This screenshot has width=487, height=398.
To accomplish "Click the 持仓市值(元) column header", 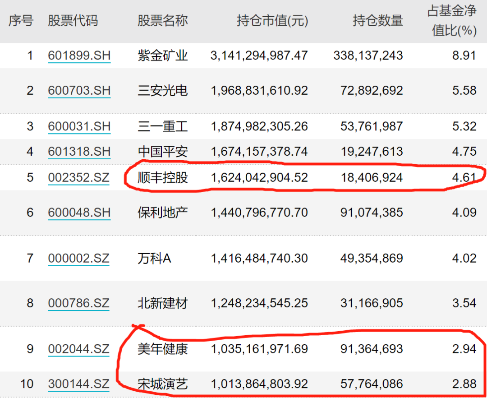I will [272, 21].
